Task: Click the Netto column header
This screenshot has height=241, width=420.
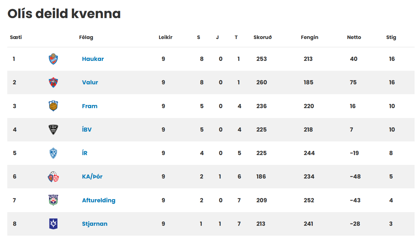Action: pyautogui.click(x=354, y=37)
